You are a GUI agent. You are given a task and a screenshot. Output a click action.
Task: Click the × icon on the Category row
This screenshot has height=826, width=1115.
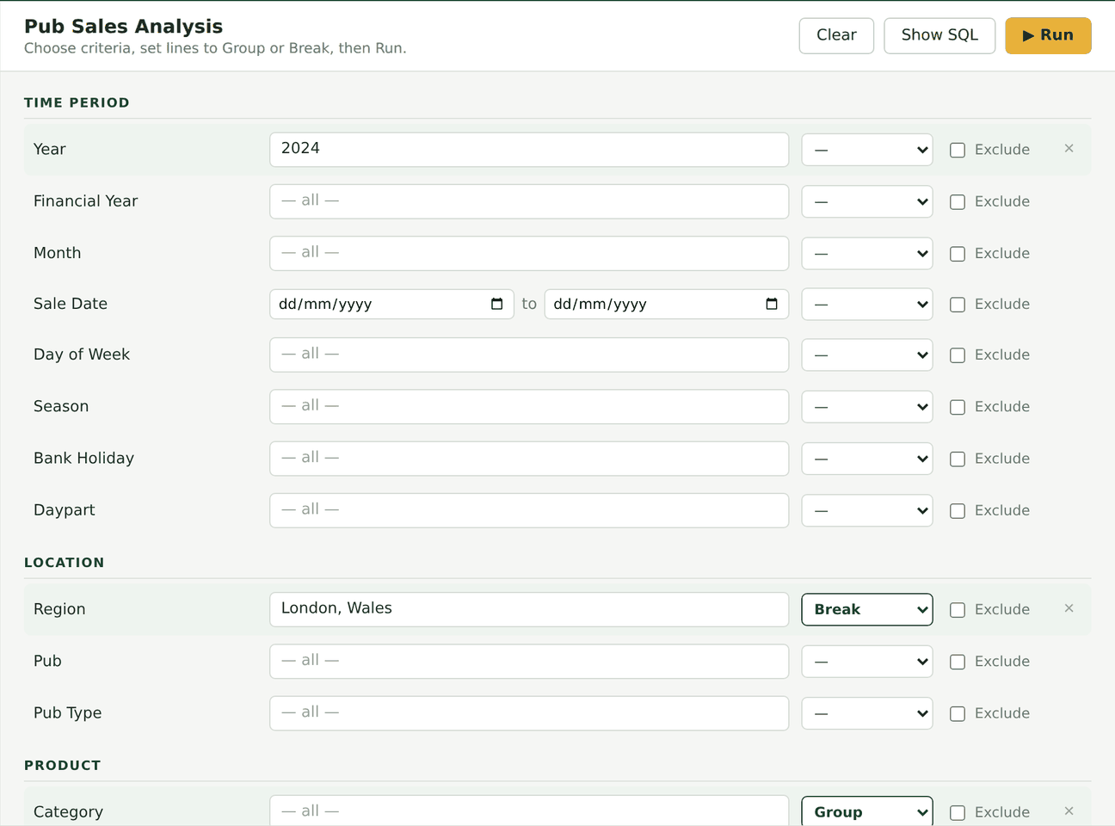coord(1069,811)
